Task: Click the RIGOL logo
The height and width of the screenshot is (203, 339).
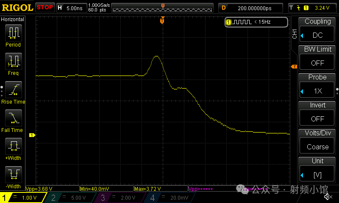Action: 17,7
